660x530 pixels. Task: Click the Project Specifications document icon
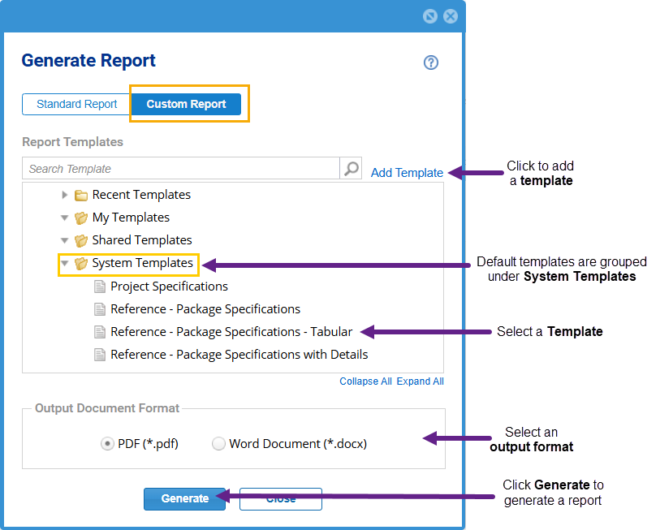pos(100,287)
